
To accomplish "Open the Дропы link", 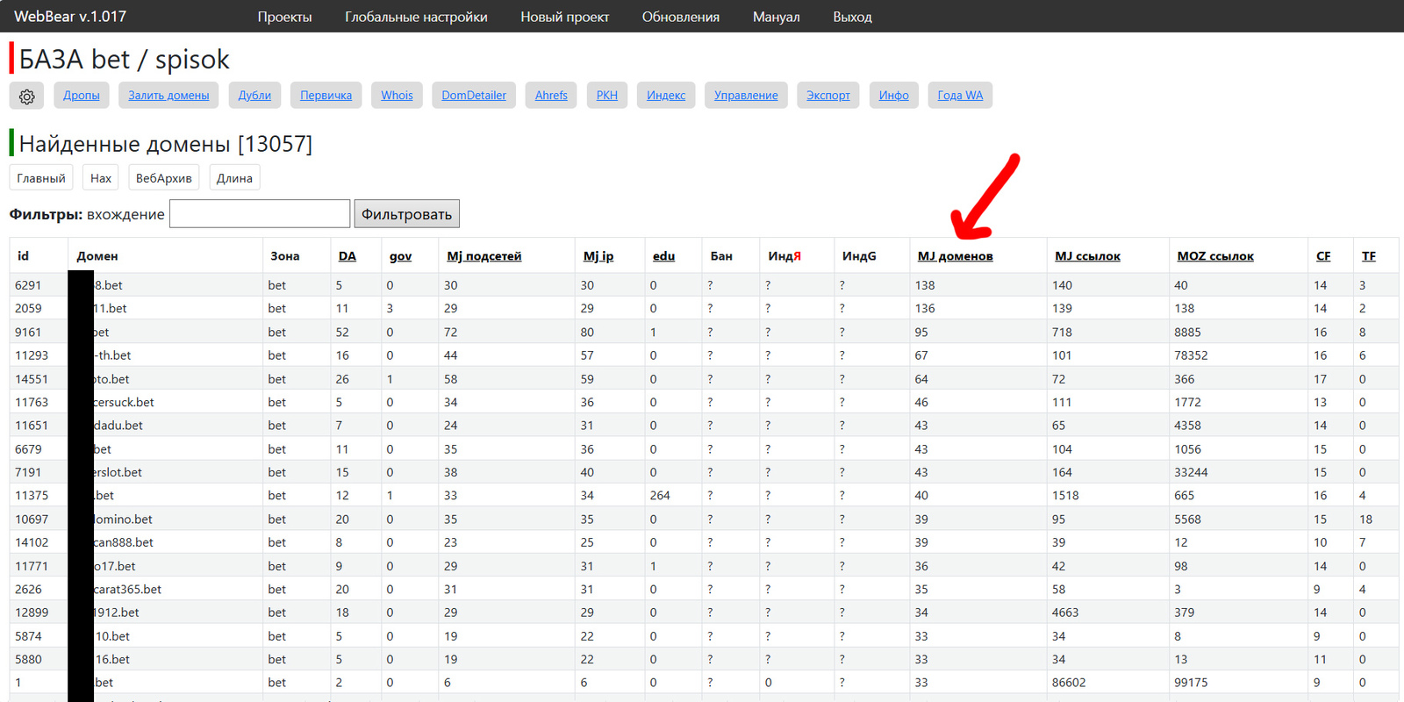I will click(82, 96).
